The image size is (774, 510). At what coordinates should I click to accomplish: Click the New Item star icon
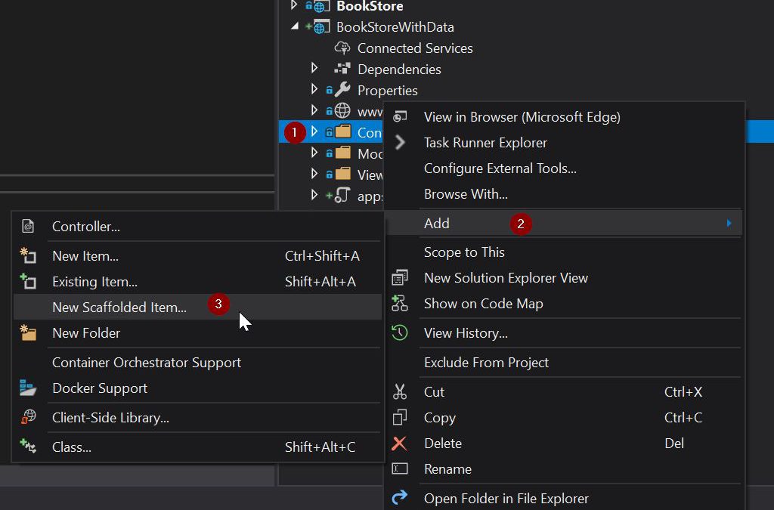point(28,256)
